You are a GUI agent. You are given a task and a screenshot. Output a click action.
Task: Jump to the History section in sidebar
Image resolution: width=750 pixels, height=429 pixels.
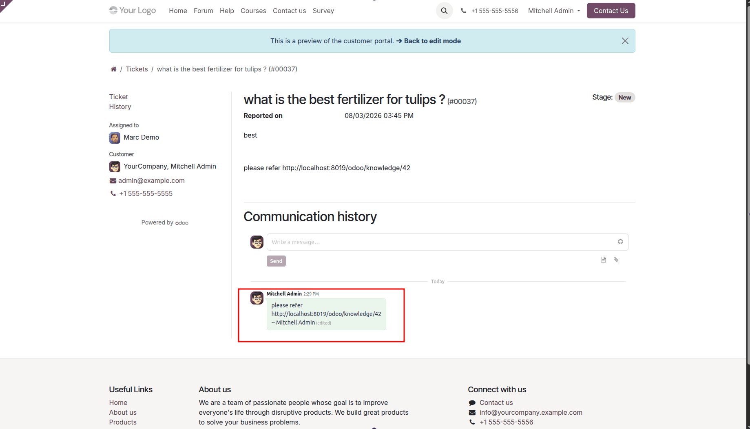(120, 107)
